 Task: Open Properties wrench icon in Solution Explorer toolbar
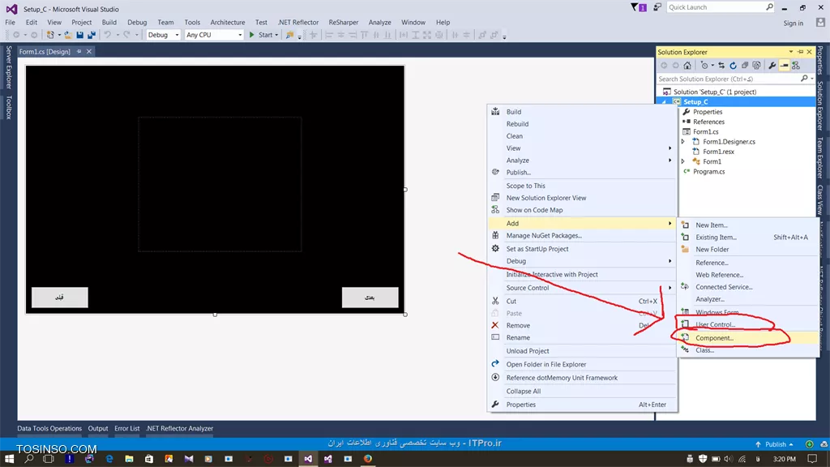tap(772, 66)
